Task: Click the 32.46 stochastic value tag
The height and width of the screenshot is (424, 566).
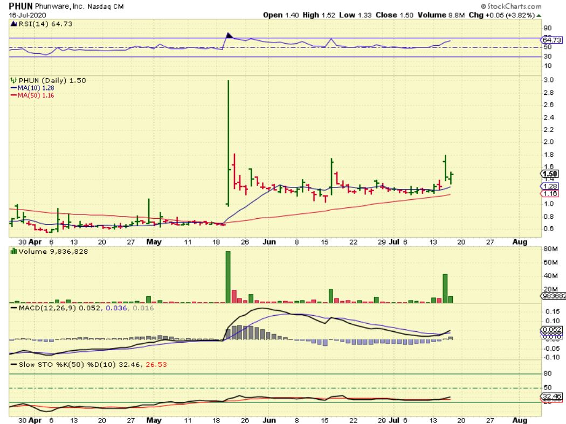Action: [553, 396]
